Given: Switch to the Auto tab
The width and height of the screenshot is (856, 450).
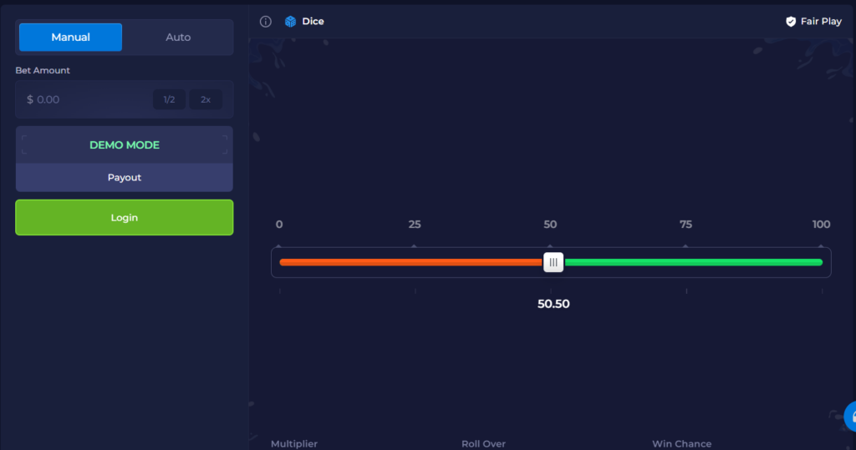Looking at the screenshot, I should [x=178, y=38].
